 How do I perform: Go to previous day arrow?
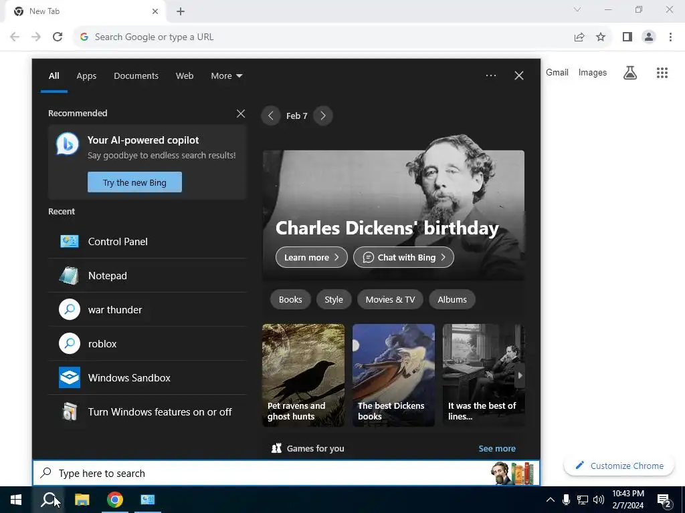pyautogui.click(x=270, y=116)
